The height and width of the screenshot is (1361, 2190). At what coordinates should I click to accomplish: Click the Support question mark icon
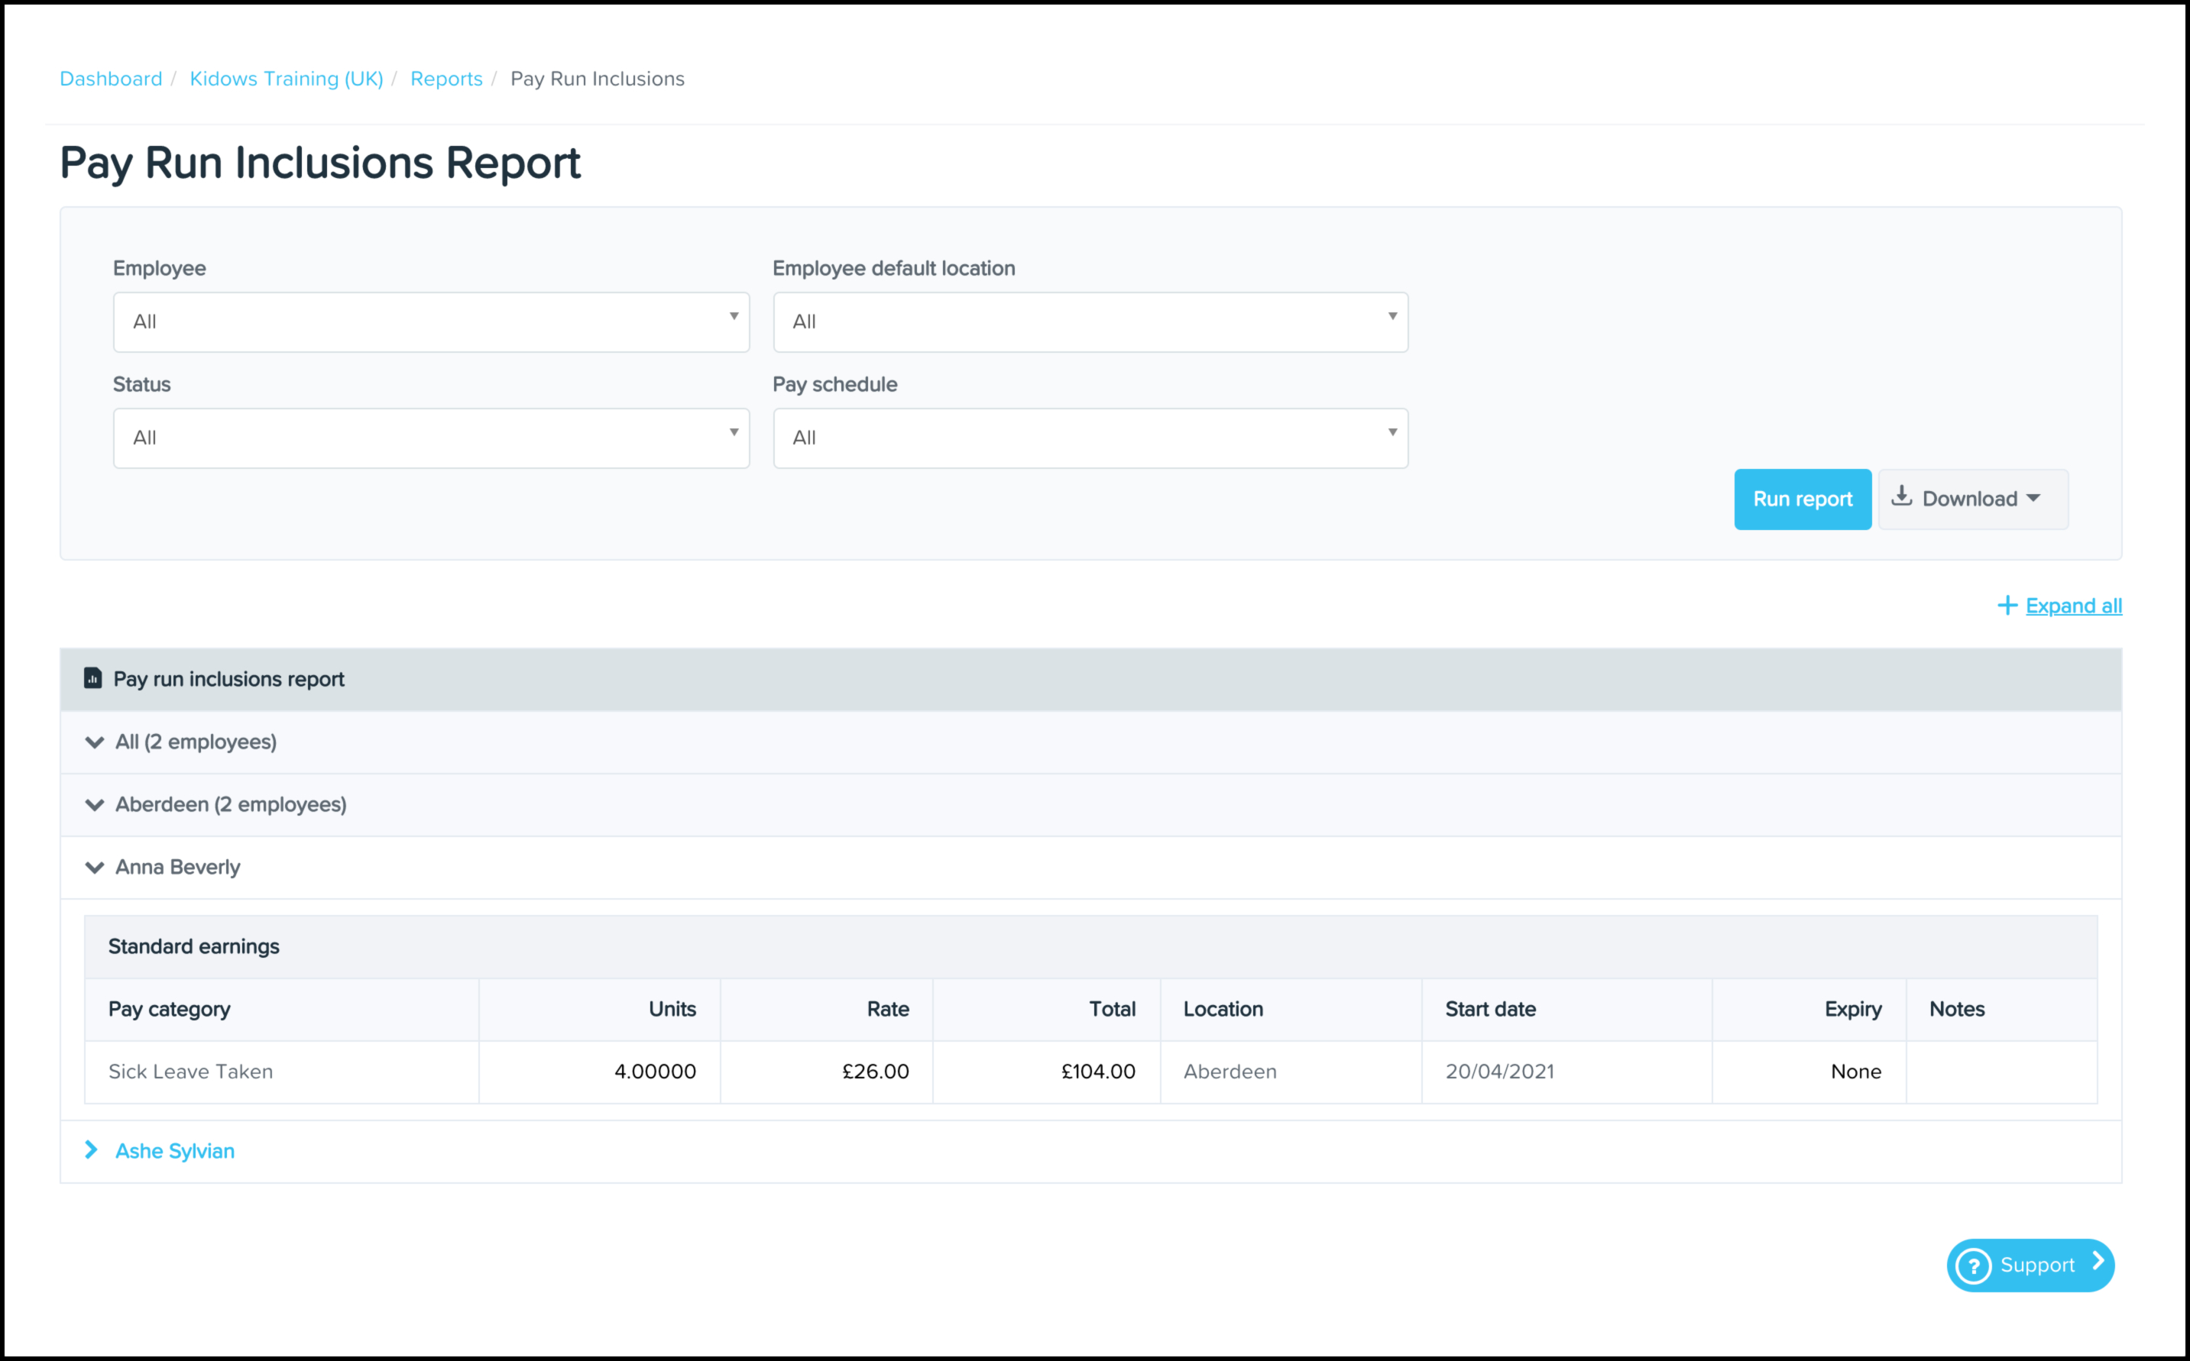(x=1974, y=1266)
